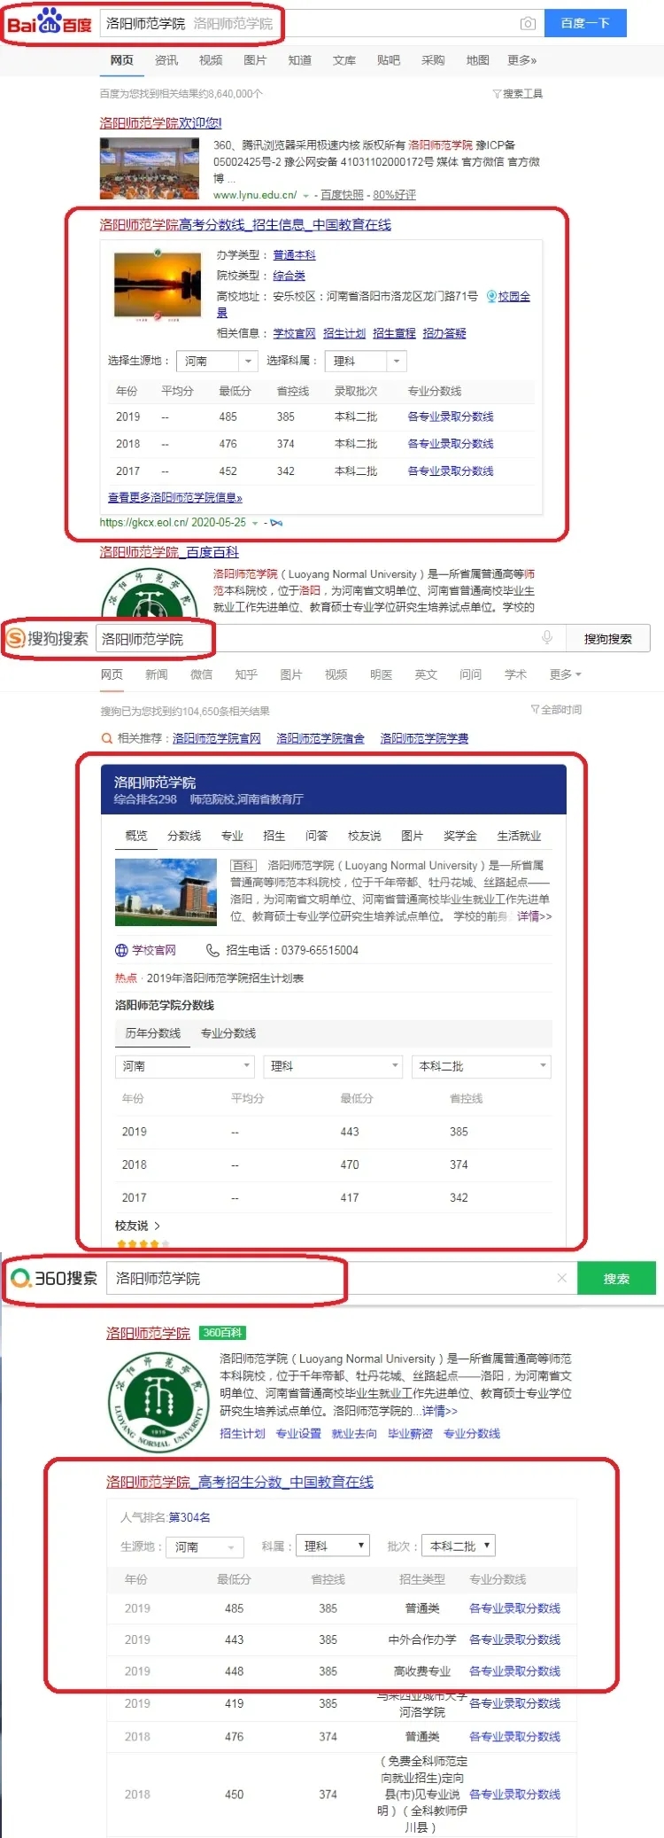Select 校友说 tab in Sogou card

coord(365,836)
